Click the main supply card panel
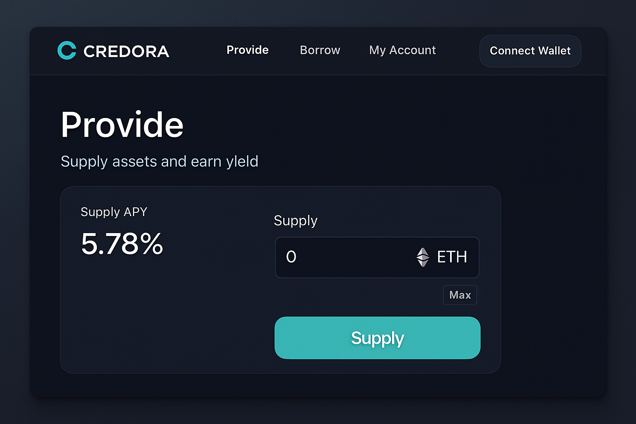Image resolution: width=636 pixels, height=424 pixels. 166,331
